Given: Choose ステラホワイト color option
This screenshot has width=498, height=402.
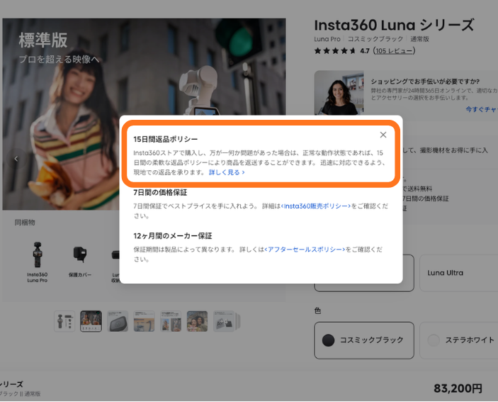Looking at the screenshot, I should pyautogui.click(x=458, y=340).
